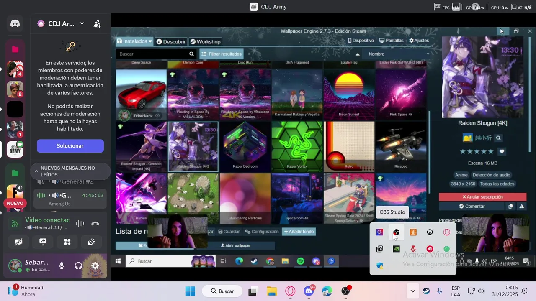This screenshot has width=536, height=301.
Task: Click the Opera icon in tray flyout
Action: (447, 232)
